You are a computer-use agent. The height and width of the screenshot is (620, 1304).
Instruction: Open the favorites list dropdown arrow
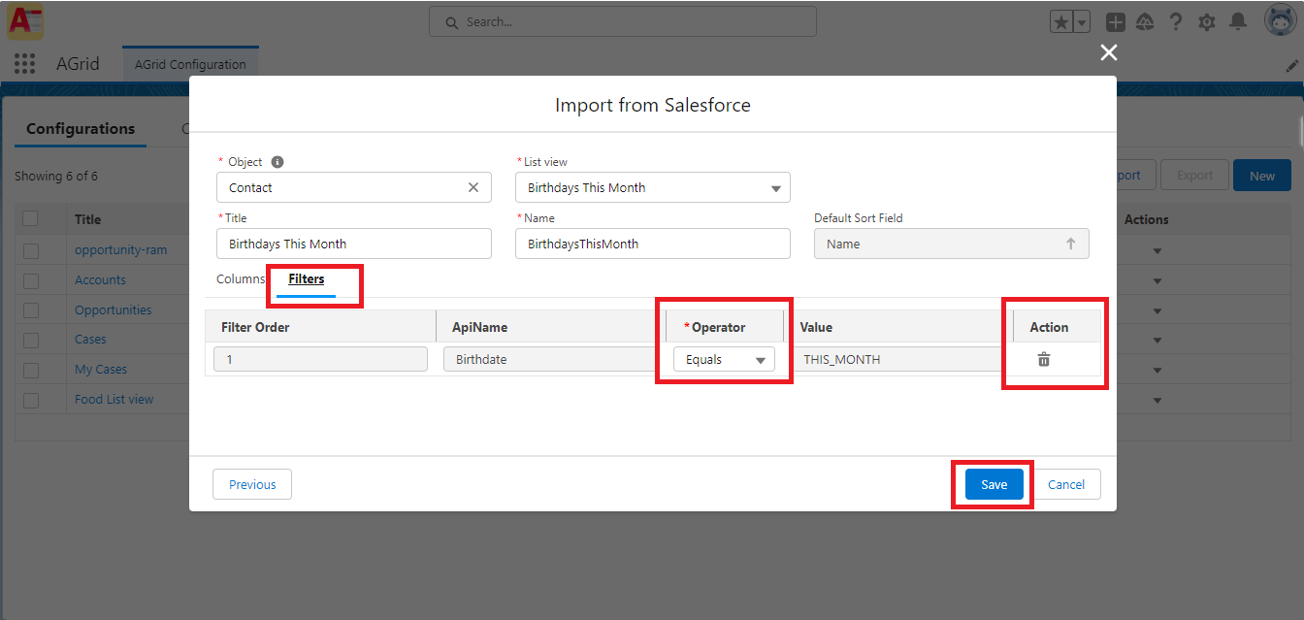click(1082, 22)
